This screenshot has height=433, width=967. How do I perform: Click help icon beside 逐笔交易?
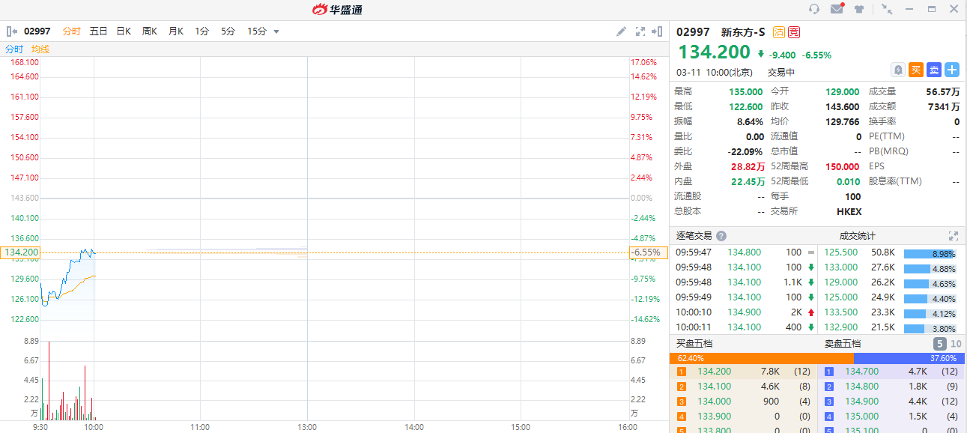click(721, 236)
